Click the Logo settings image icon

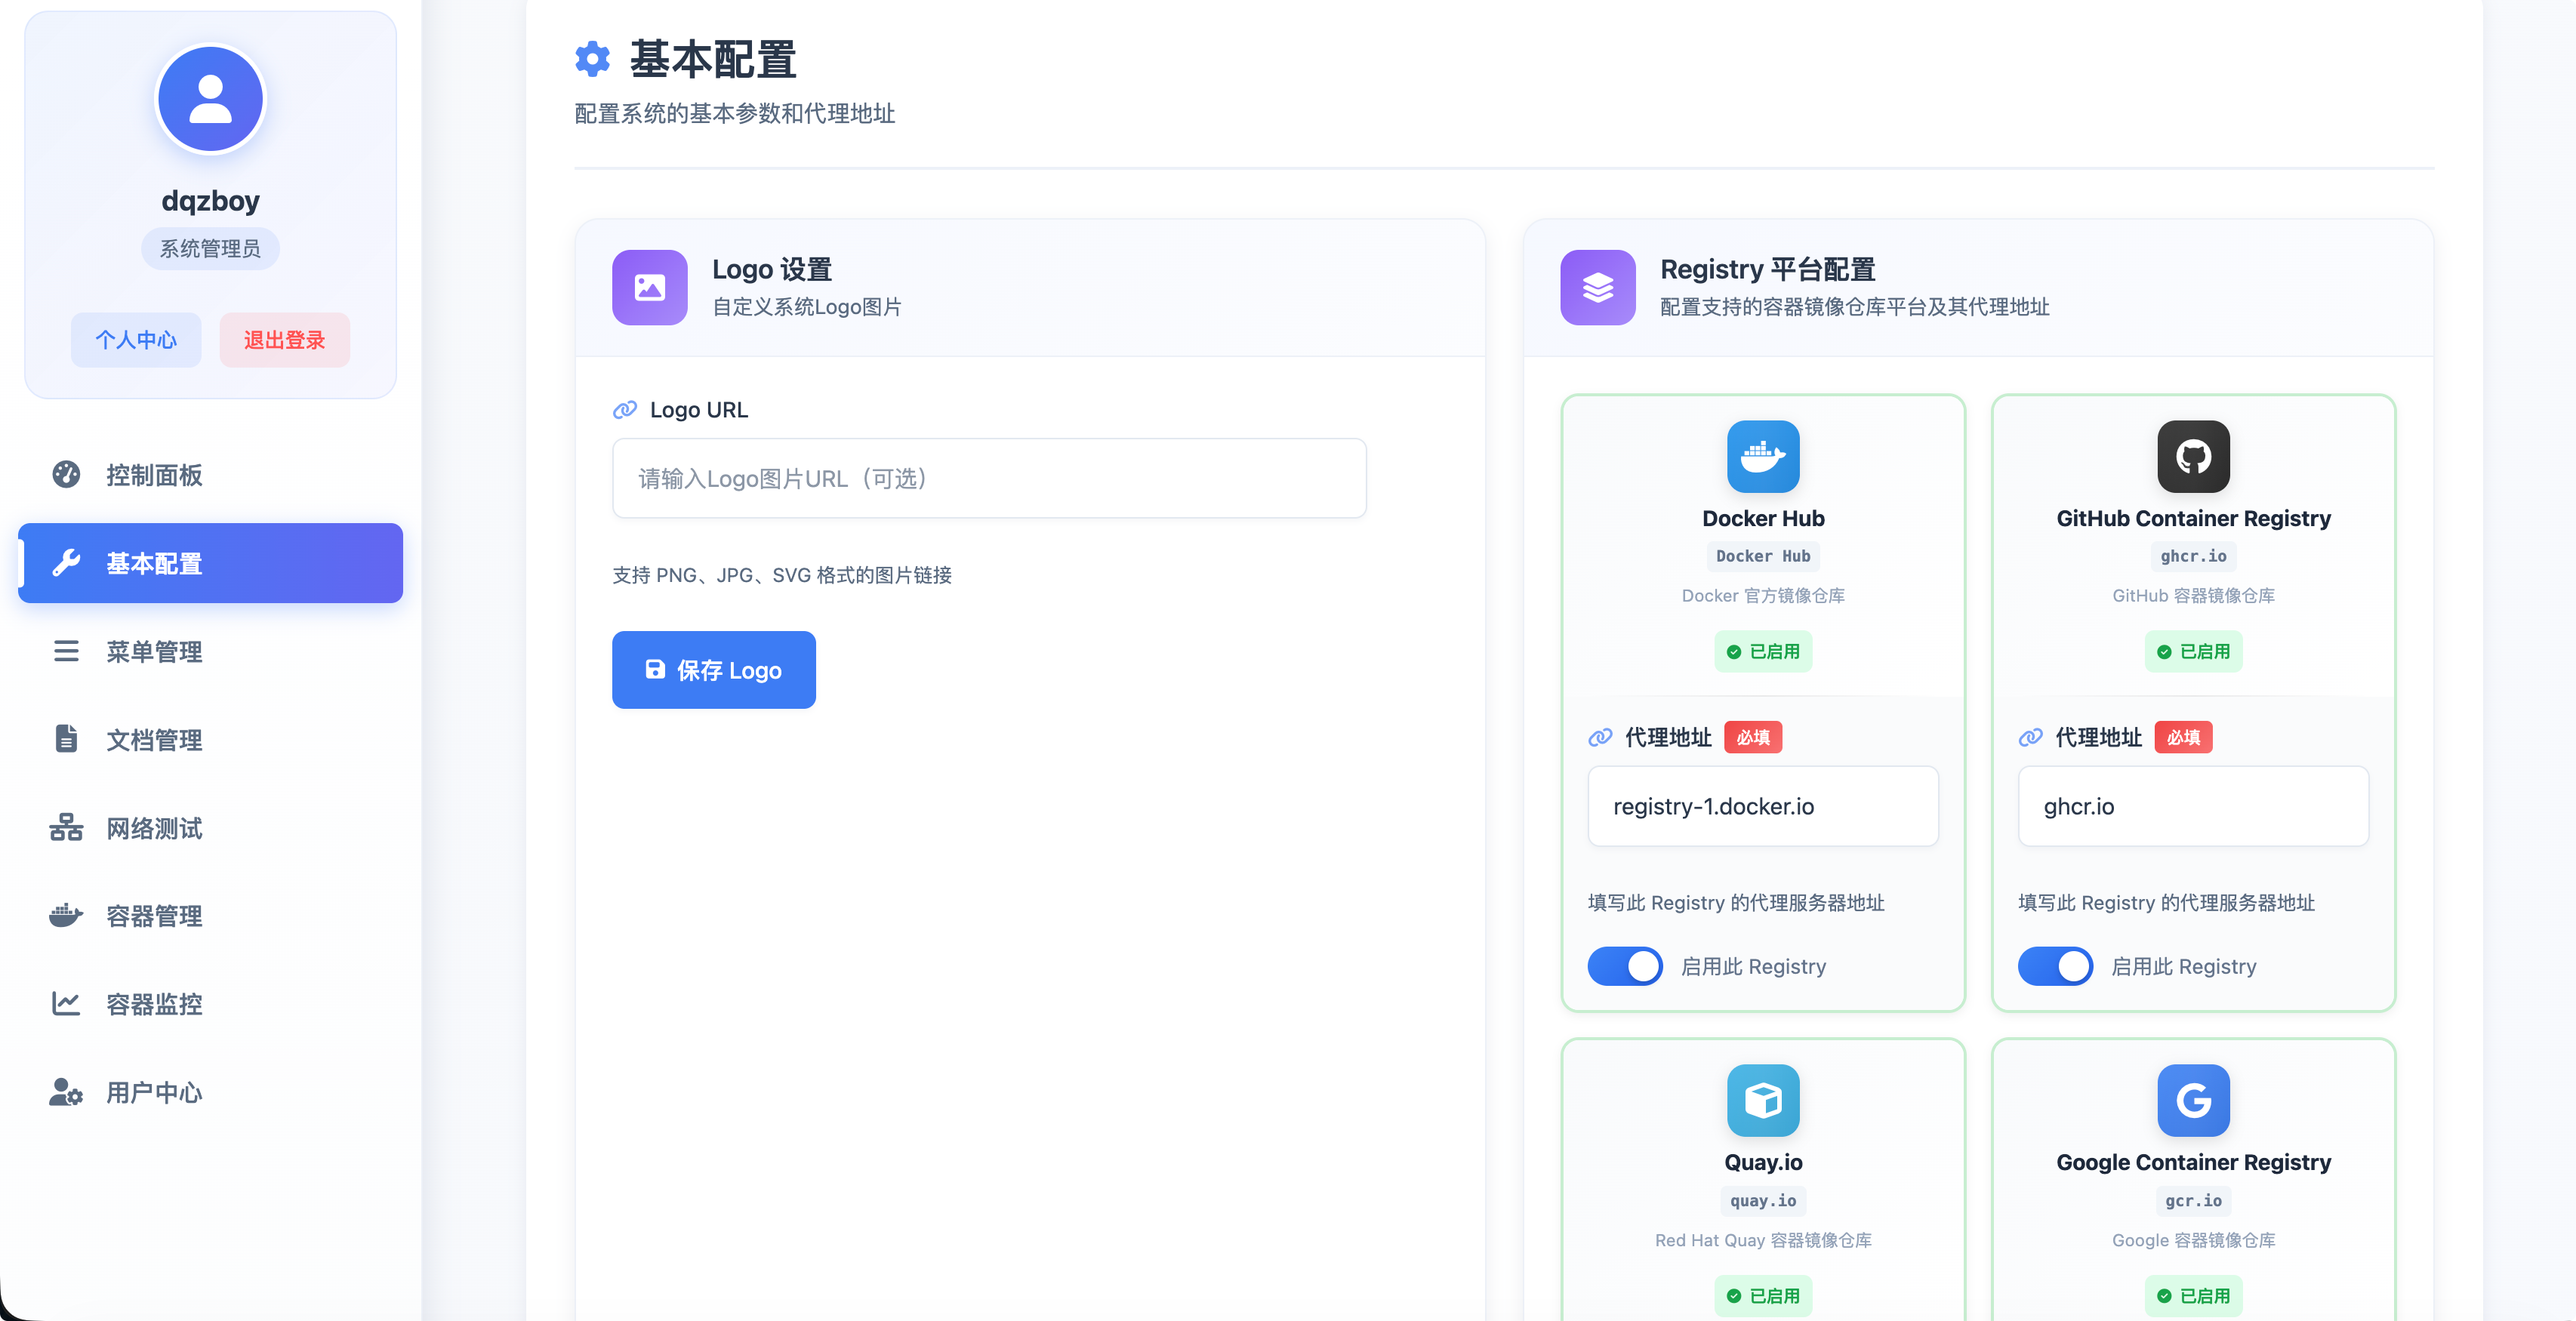(649, 288)
